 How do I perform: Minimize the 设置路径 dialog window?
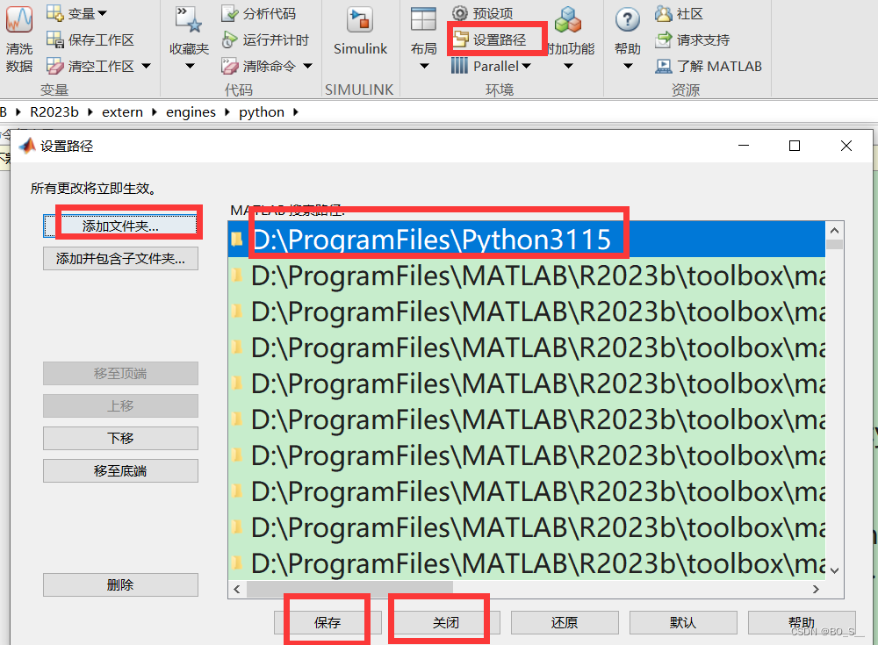pos(744,146)
